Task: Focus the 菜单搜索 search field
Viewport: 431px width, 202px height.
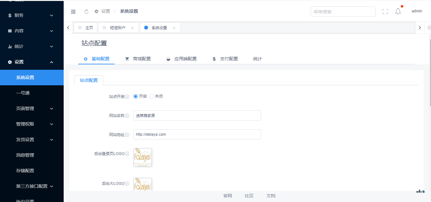Action: (343, 11)
